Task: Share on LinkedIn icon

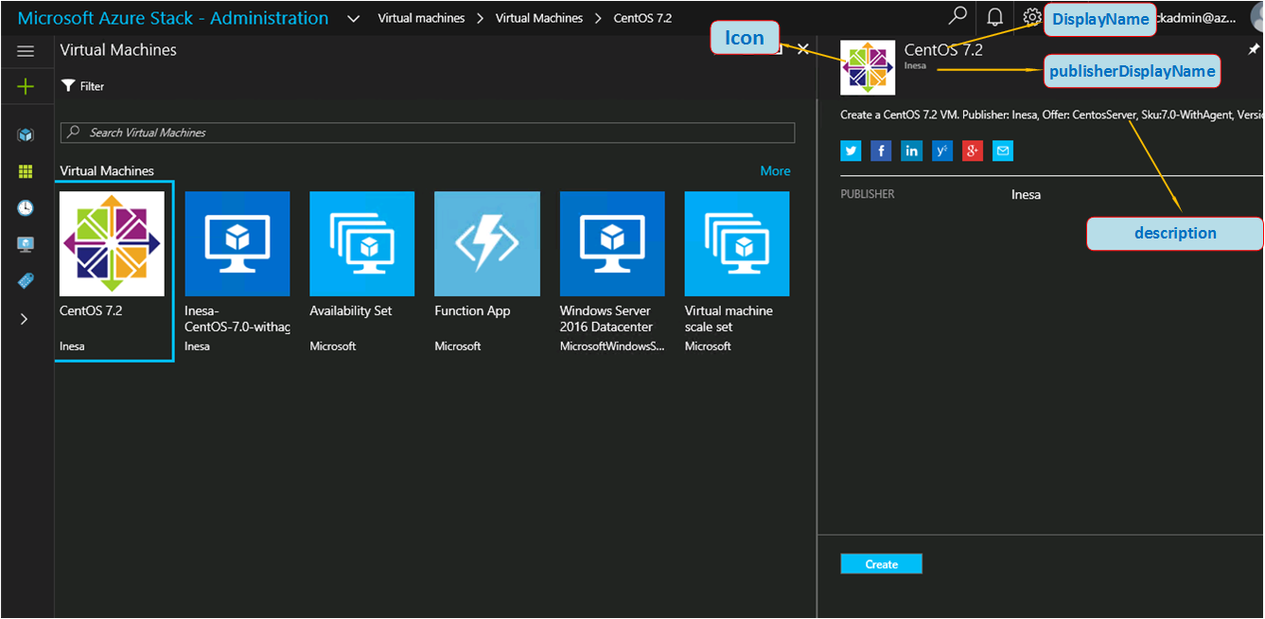Action: point(911,150)
